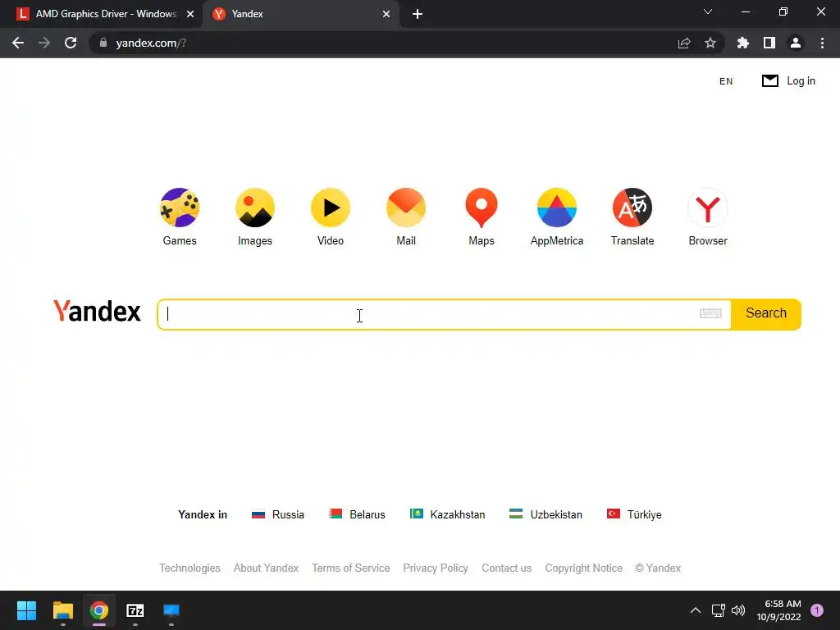The width and height of the screenshot is (840, 630).
Task: Open 7-Zip from the taskbar
Action: coord(135,610)
